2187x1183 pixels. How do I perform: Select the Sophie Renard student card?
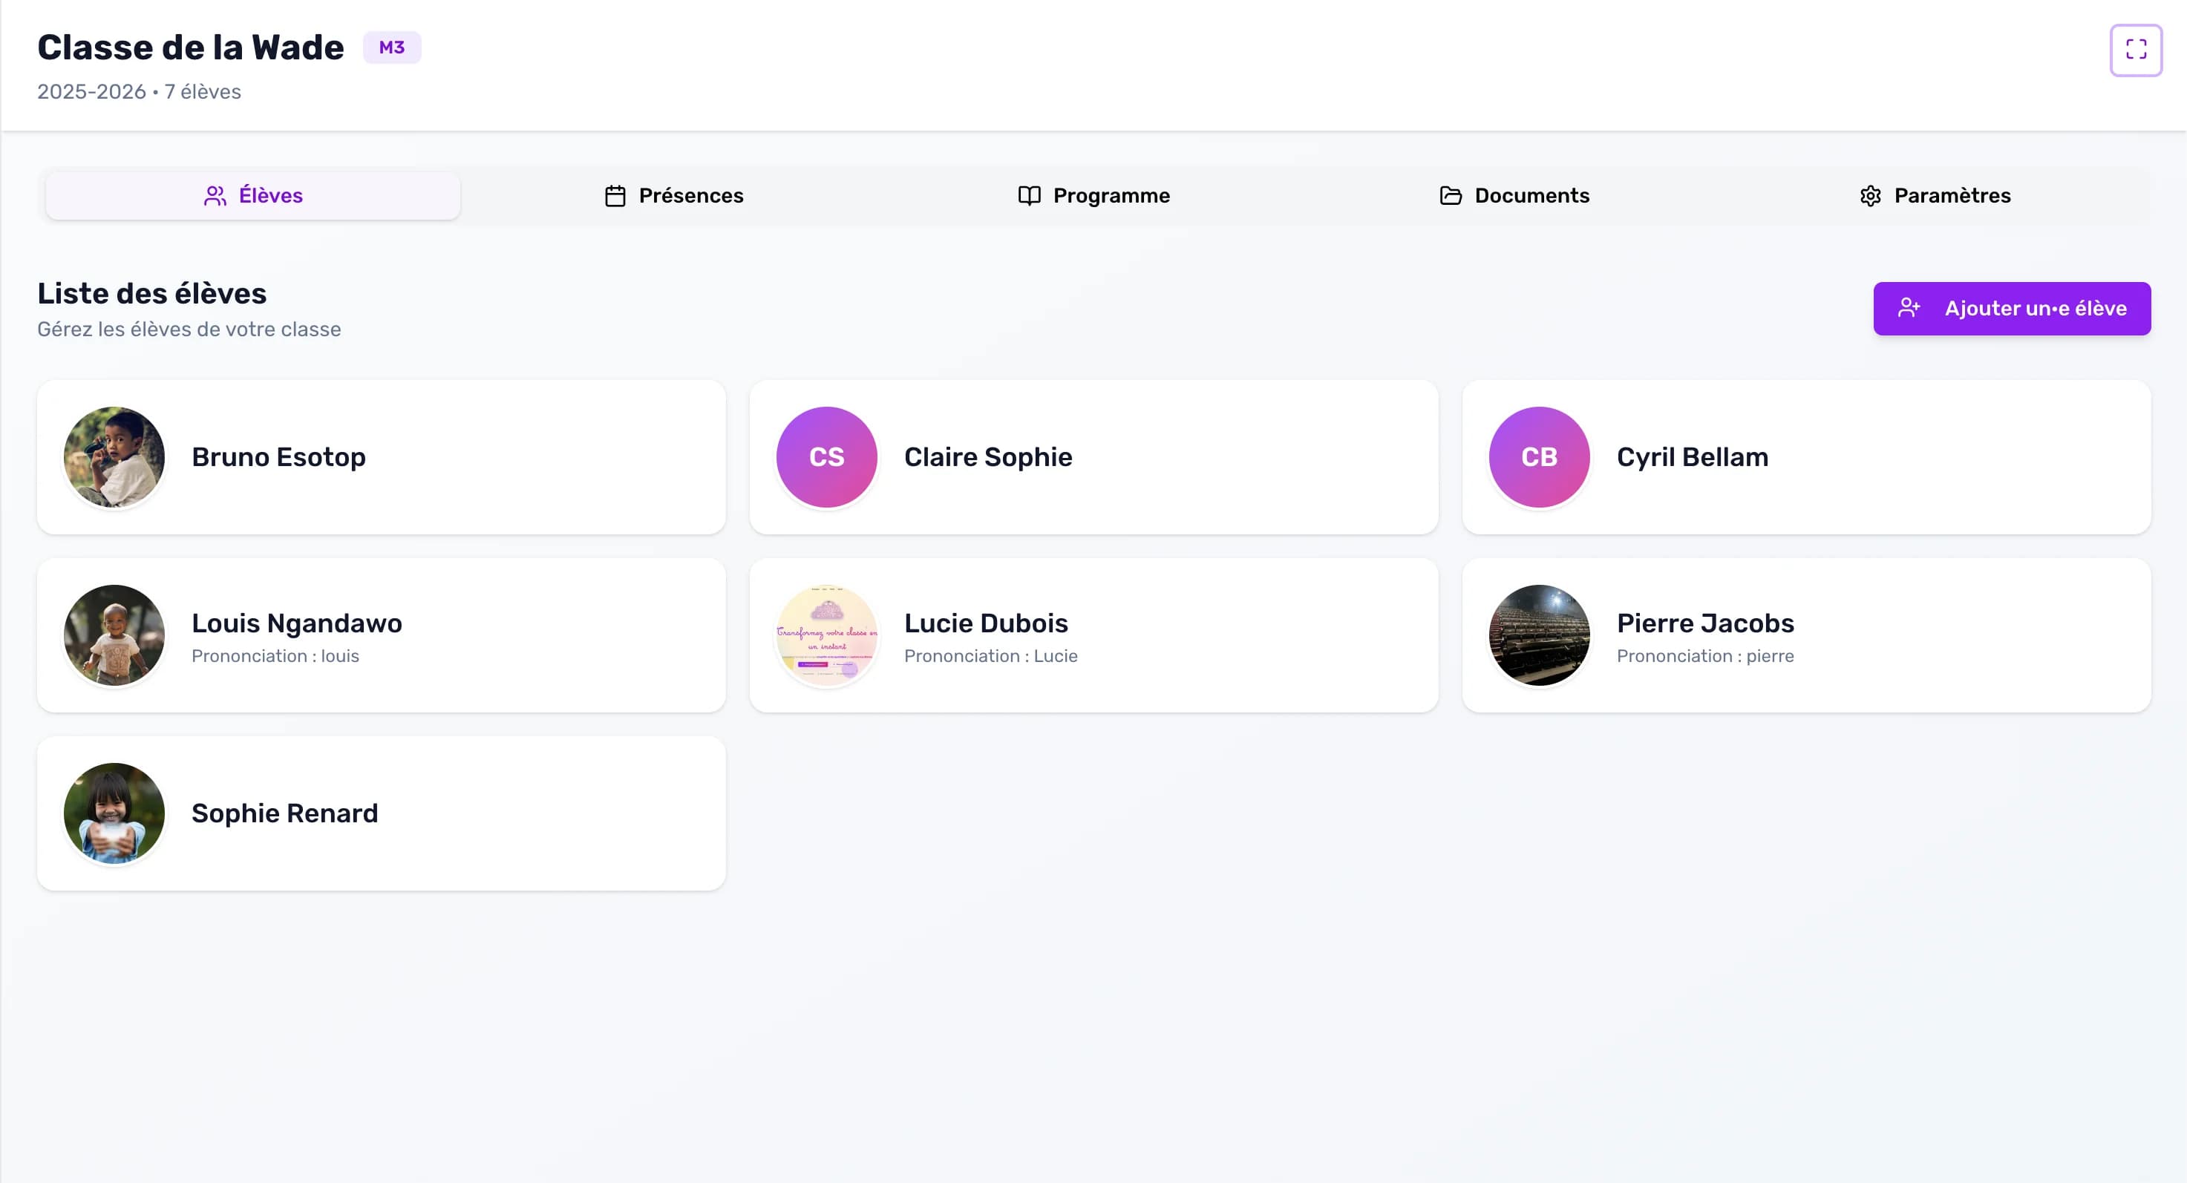(x=380, y=813)
